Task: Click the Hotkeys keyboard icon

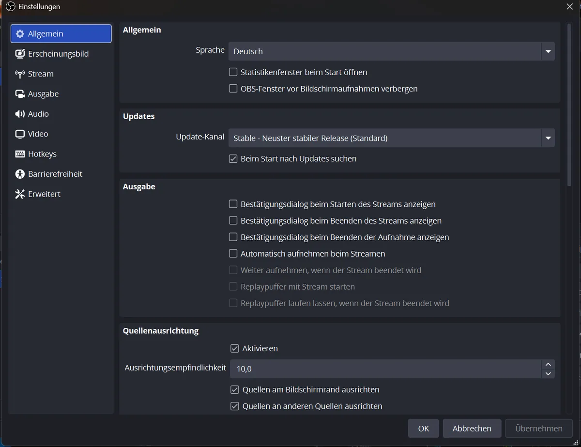Action: 20,154
